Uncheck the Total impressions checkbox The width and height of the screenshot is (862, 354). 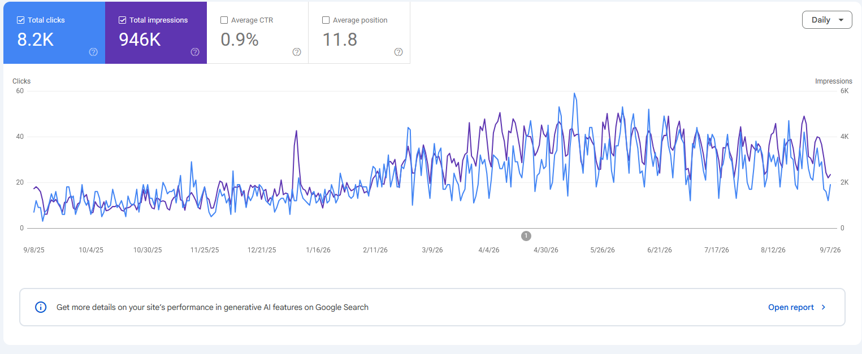pos(123,20)
